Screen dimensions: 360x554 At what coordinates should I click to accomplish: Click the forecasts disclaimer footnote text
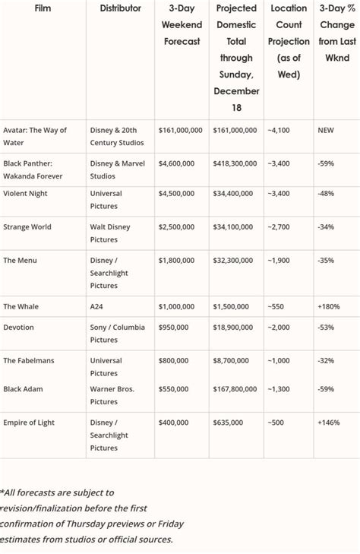pos(92,516)
